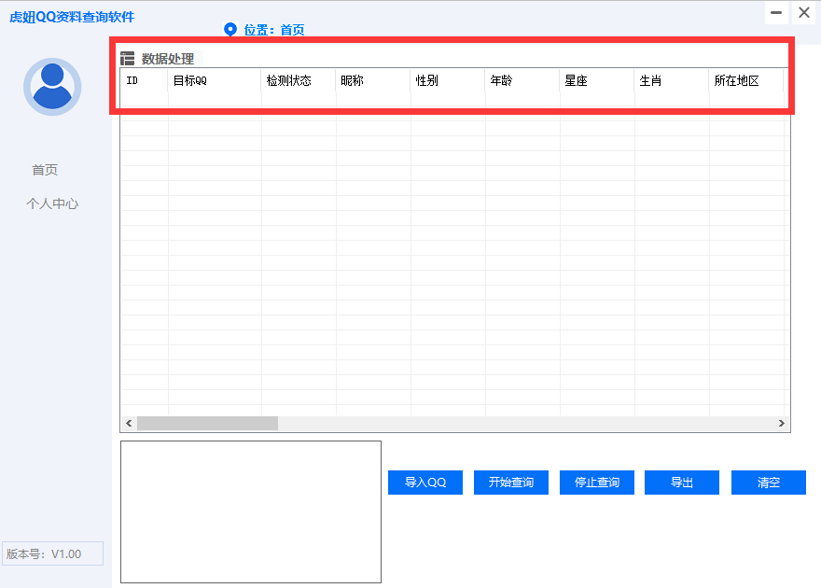
Task: Click the 性别 column header
Action: pos(448,80)
